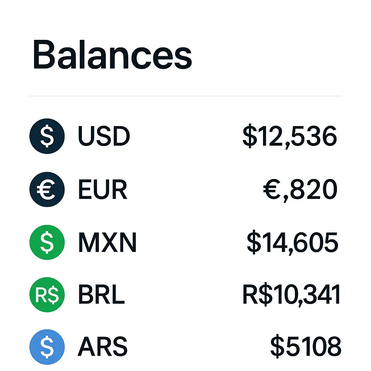The width and height of the screenshot is (371, 371).
Task: Click the $5108 ARS balance amount
Action: [x=305, y=347]
